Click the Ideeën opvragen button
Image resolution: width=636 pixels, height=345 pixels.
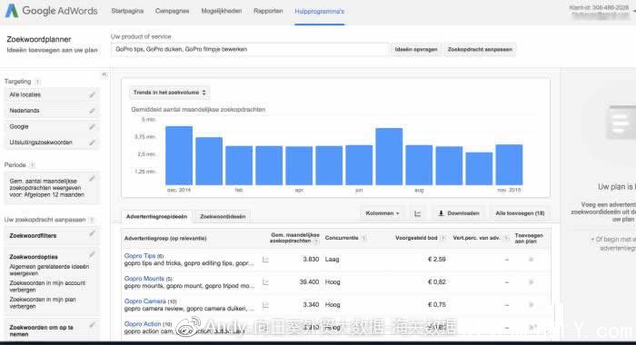point(416,49)
